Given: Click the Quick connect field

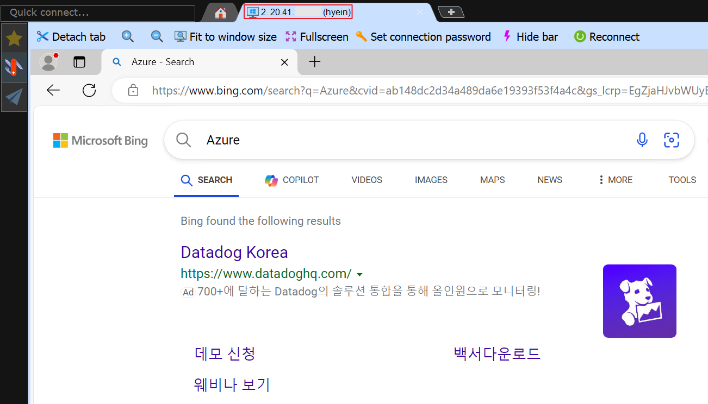Looking at the screenshot, I should [x=98, y=12].
